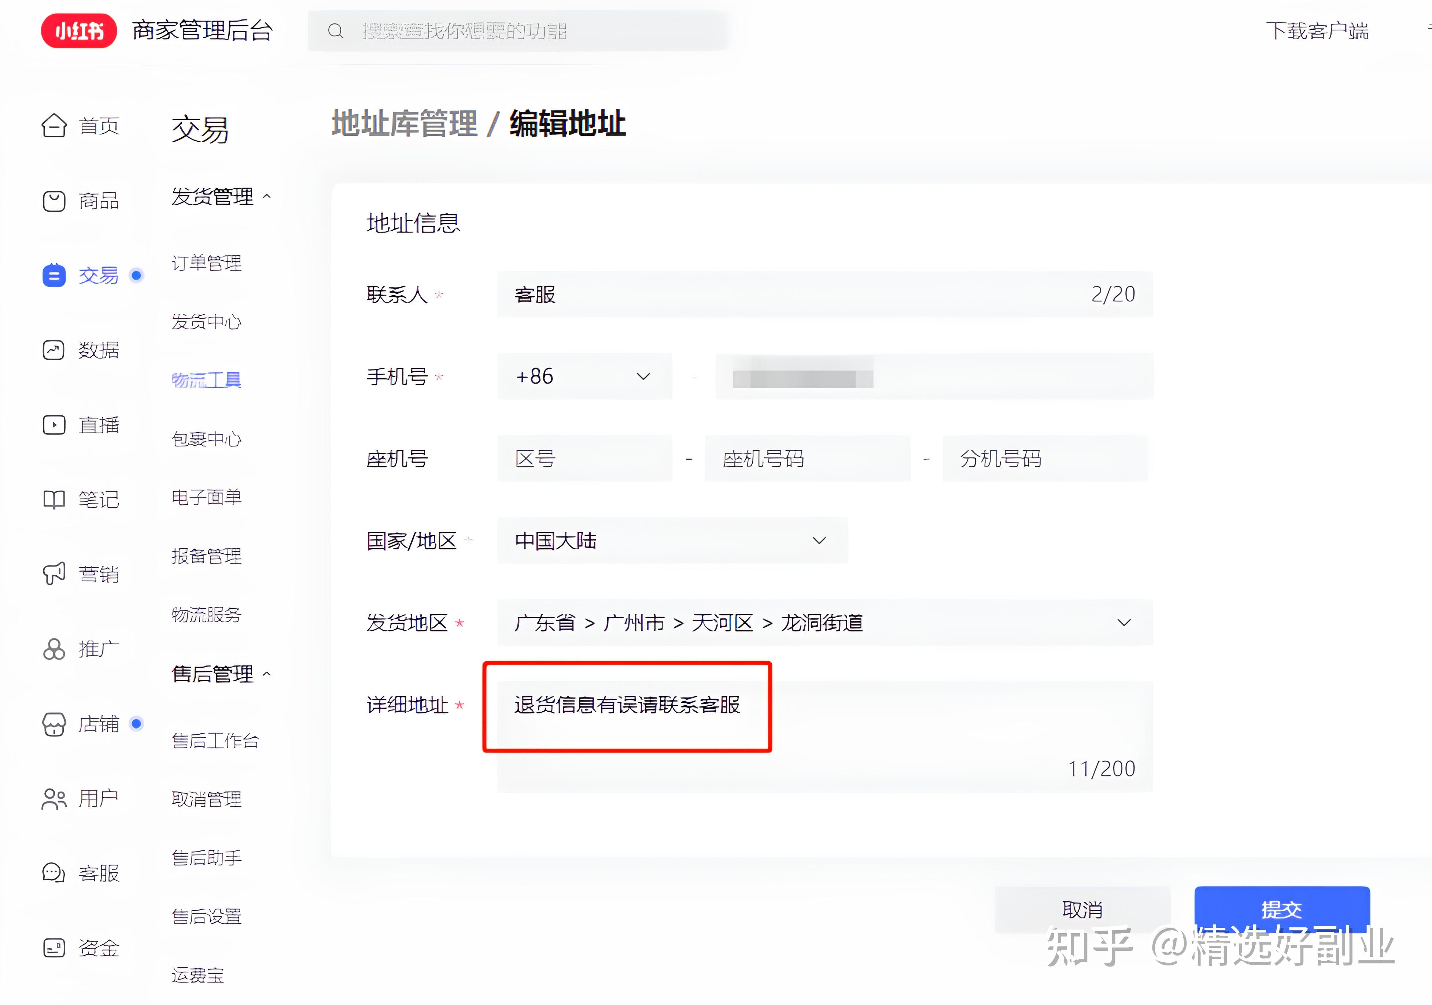Open 取消管理 menu item
This screenshot has height=1005, width=1432.
(x=206, y=799)
